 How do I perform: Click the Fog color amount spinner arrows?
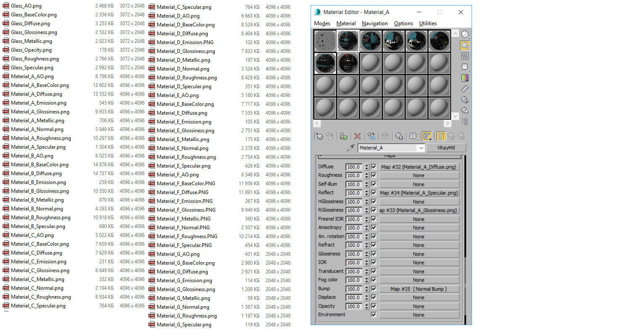tap(366, 280)
